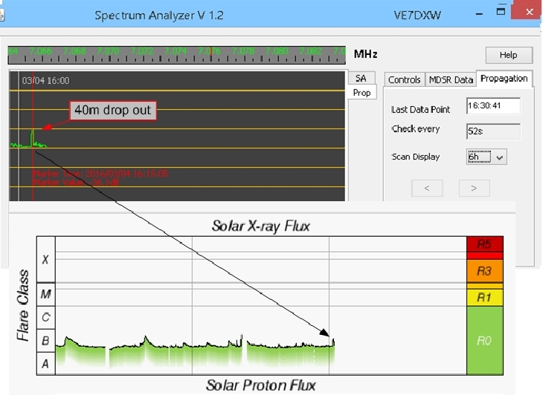Click the MHz frequency ruler scale
Viewport: 543px width, 395px height.
(x=177, y=53)
